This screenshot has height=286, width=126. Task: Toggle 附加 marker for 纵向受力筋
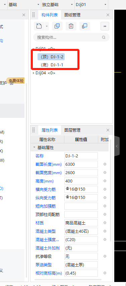[x=105, y=198]
